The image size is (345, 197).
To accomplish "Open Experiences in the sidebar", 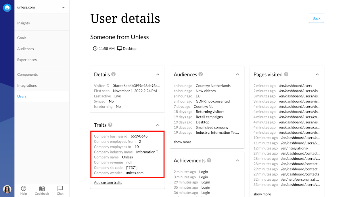I will [x=27, y=60].
